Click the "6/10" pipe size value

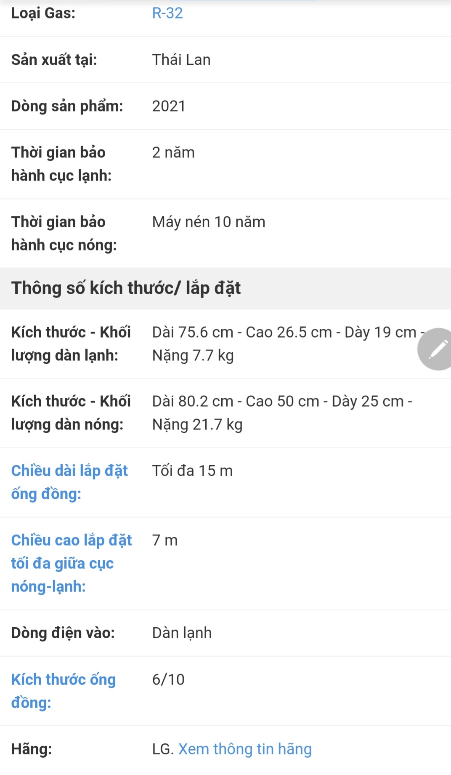(x=168, y=679)
